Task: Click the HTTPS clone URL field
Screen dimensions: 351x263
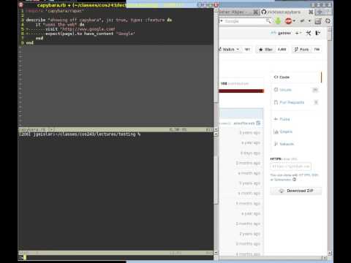Action: (x=290, y=167)
